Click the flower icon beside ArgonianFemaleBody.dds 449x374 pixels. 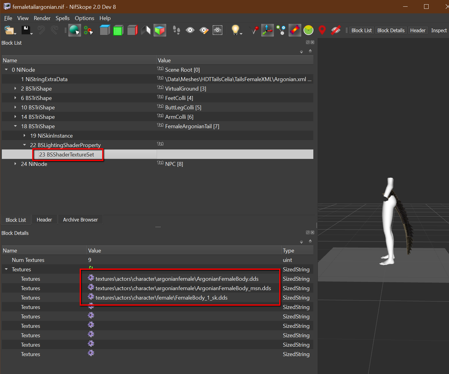point(91,277)
